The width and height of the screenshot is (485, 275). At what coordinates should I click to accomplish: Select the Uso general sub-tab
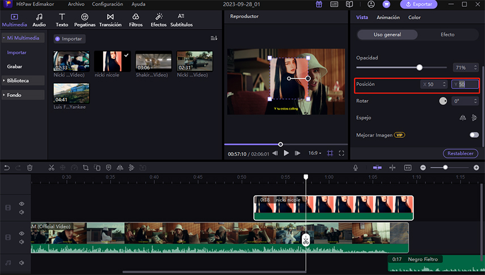point(387,35)
